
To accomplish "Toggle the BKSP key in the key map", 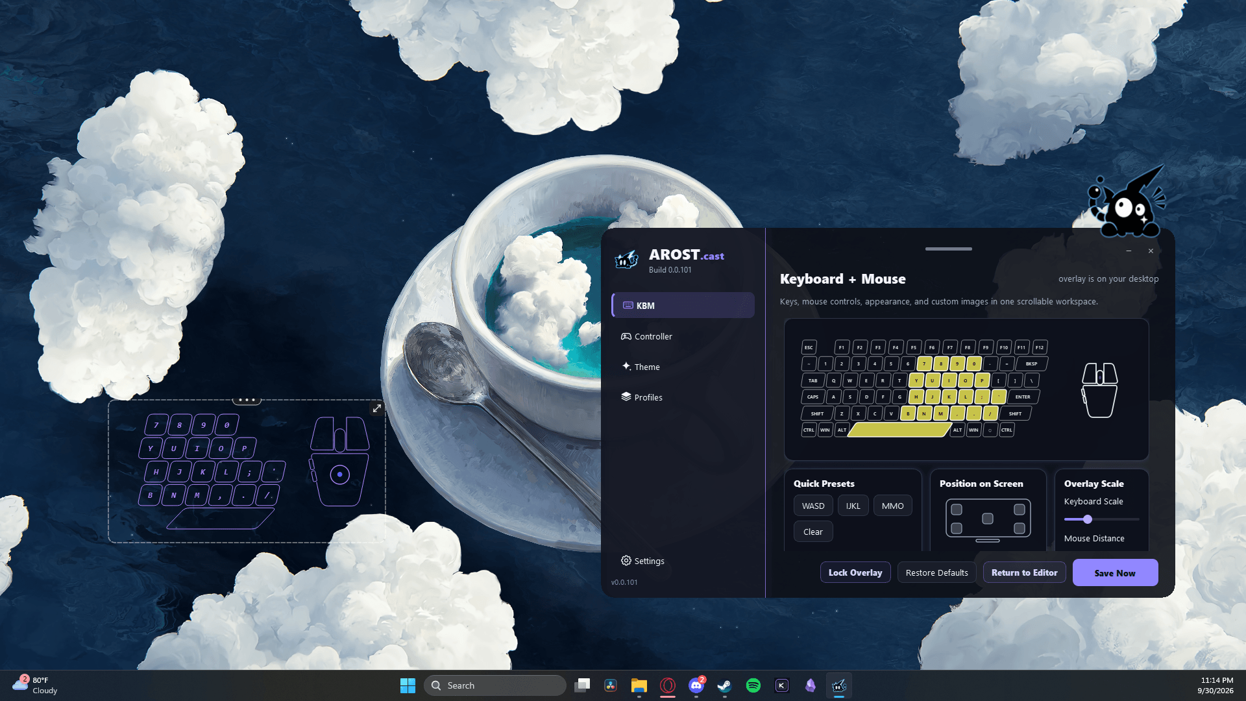I will pos(1031,363).
